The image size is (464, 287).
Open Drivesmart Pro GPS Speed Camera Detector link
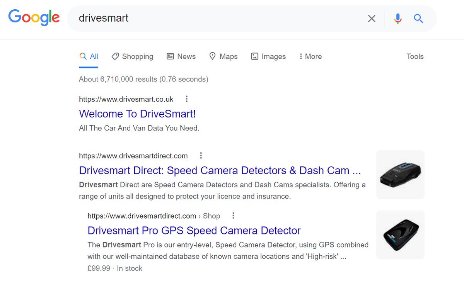[x=194, y=230]
